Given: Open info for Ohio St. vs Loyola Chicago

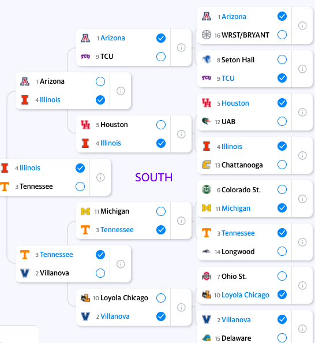Looking at the screenshot, I should click(x=302, y=285).
